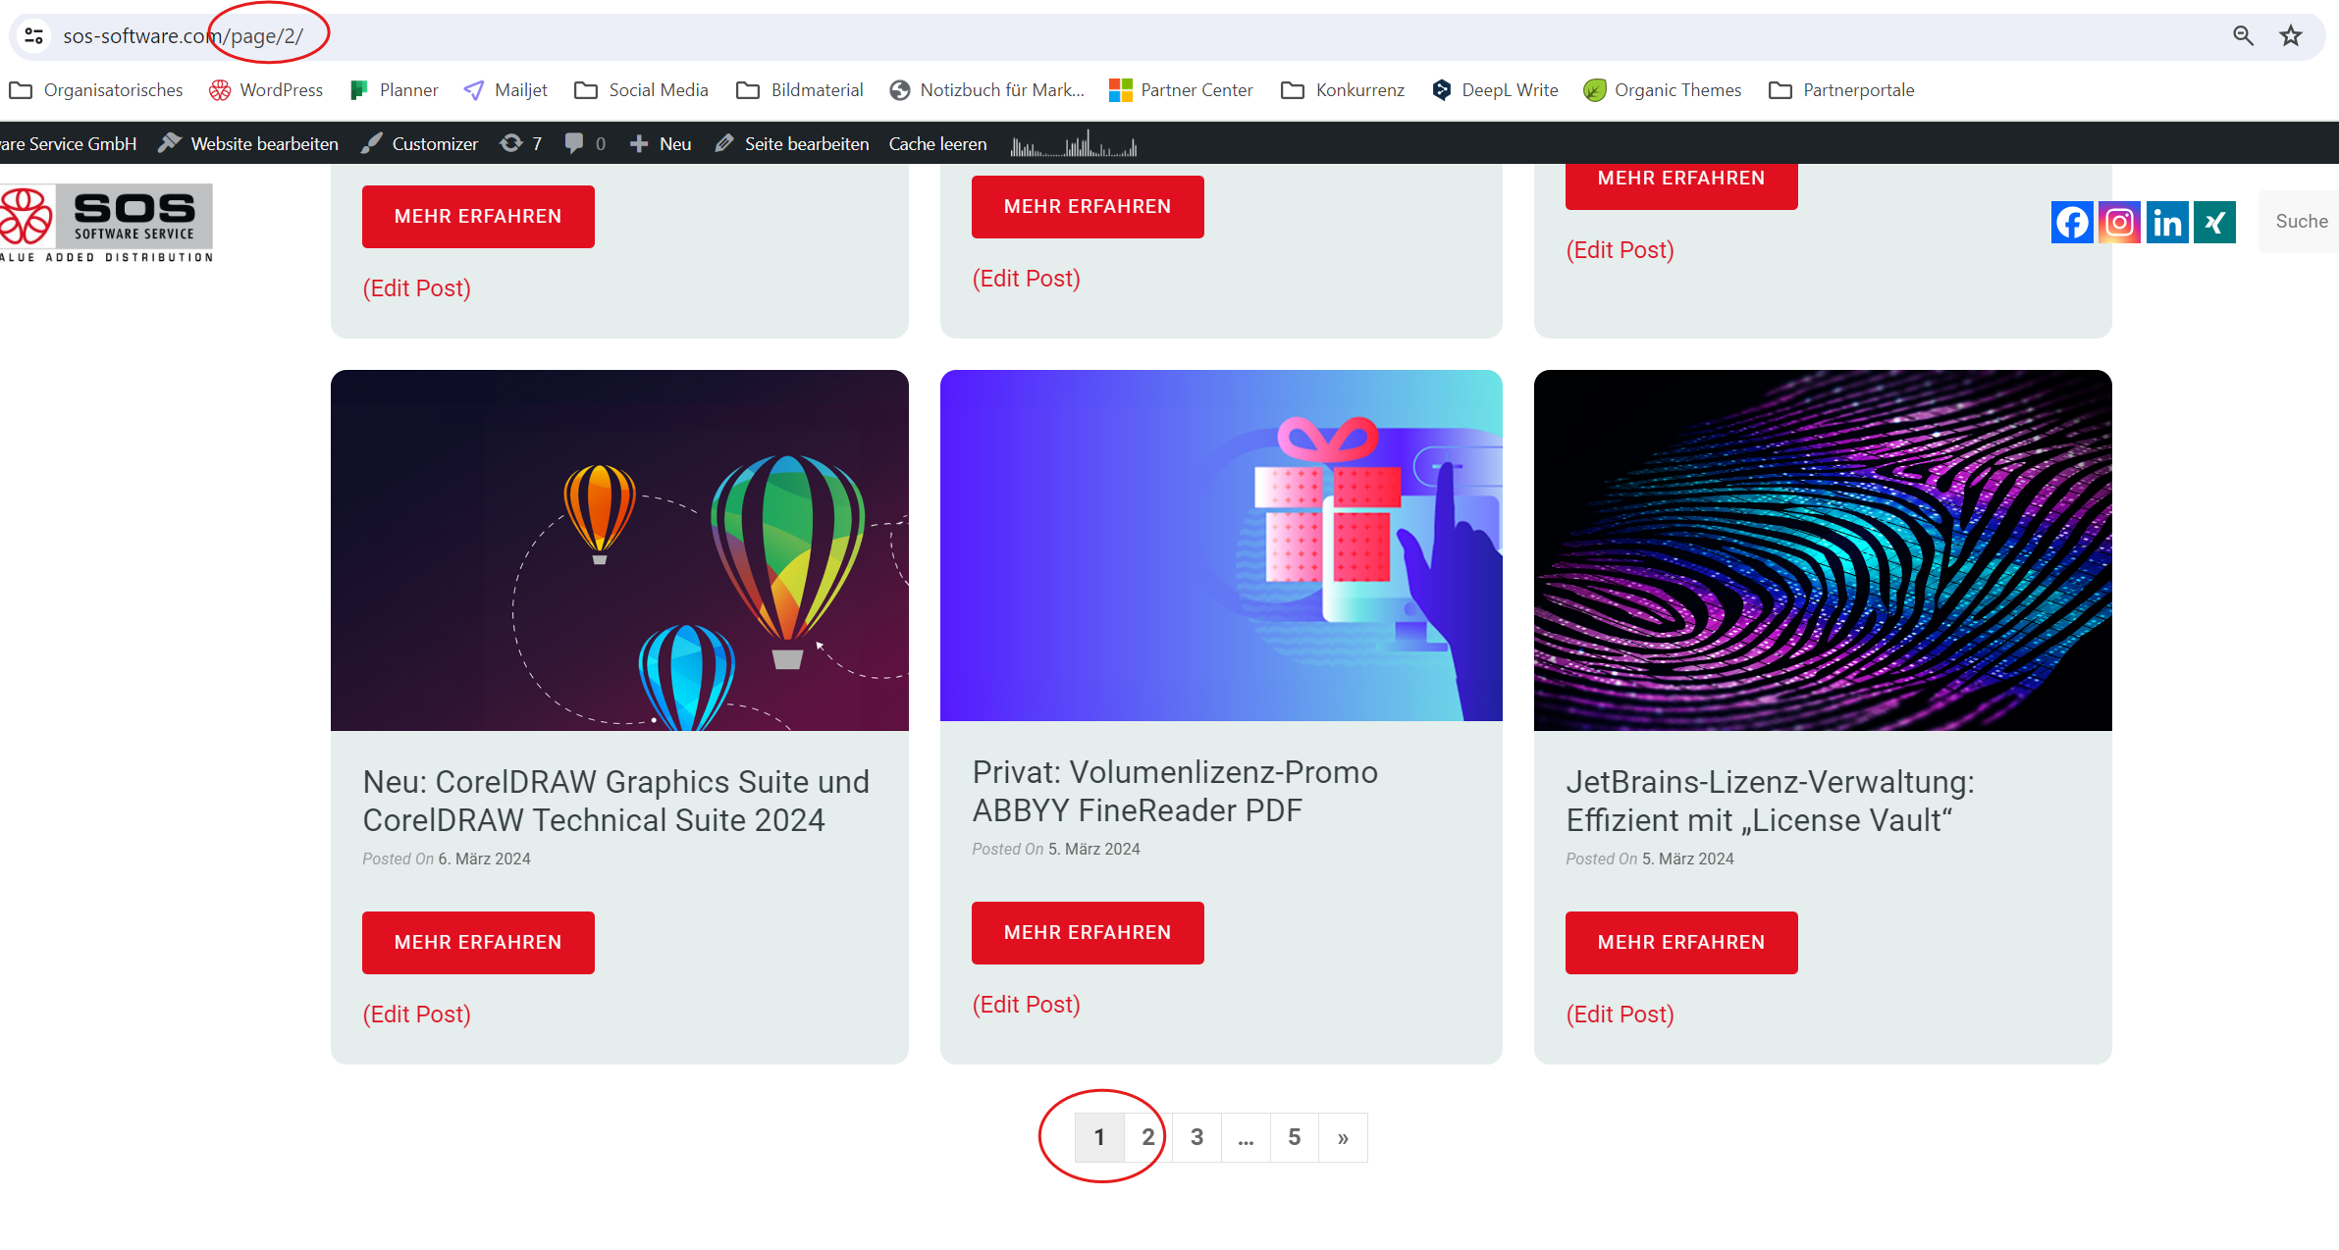Open the Bildmaterial bookmark folder
Screen dimensions: 2339x1250
800,90
